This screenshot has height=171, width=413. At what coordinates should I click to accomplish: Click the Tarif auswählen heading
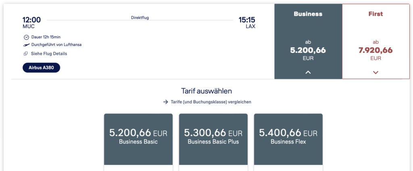tap(207, 91)
